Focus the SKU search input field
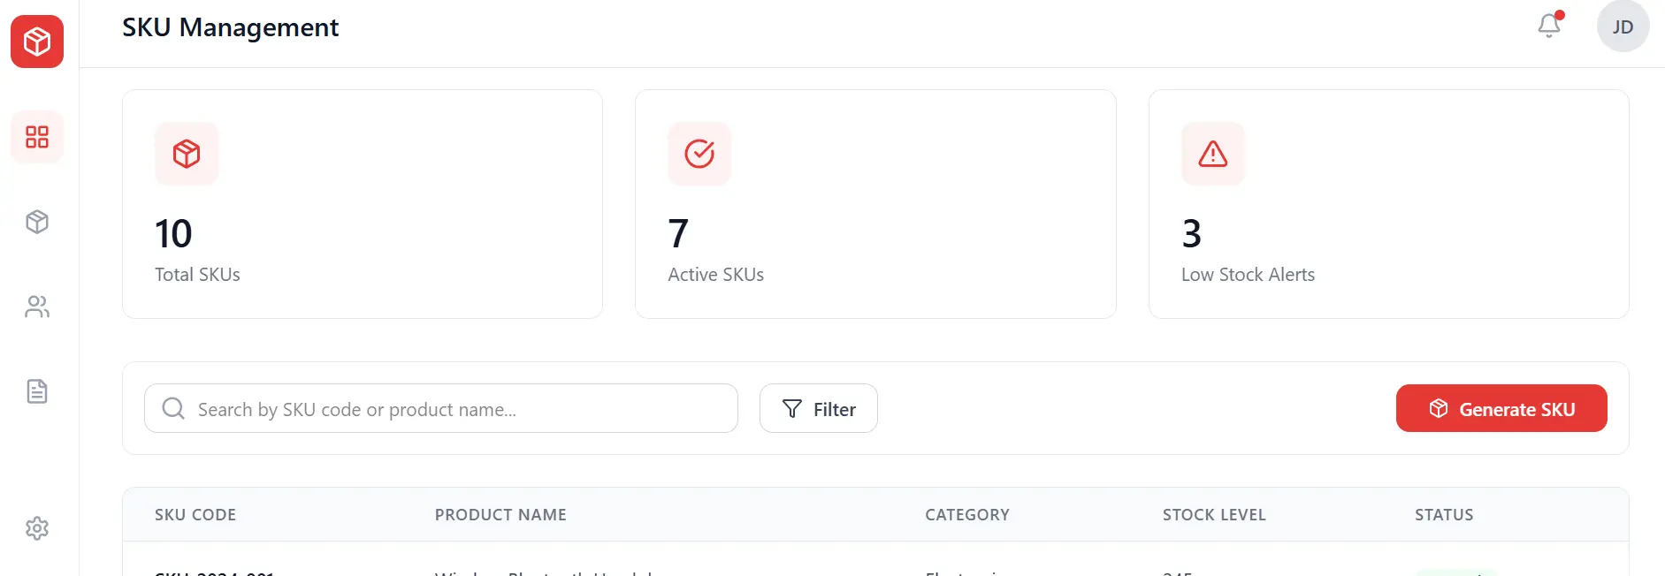The width and height of the screenshot is (1665, 576). click(460, 409)
